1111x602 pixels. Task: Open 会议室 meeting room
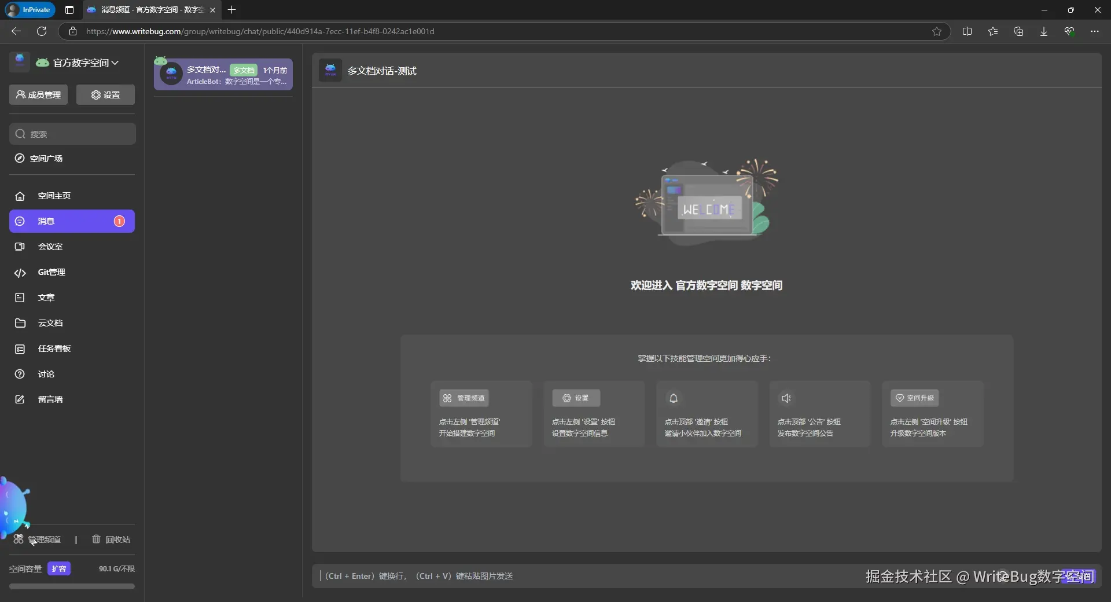coord(50,247)
